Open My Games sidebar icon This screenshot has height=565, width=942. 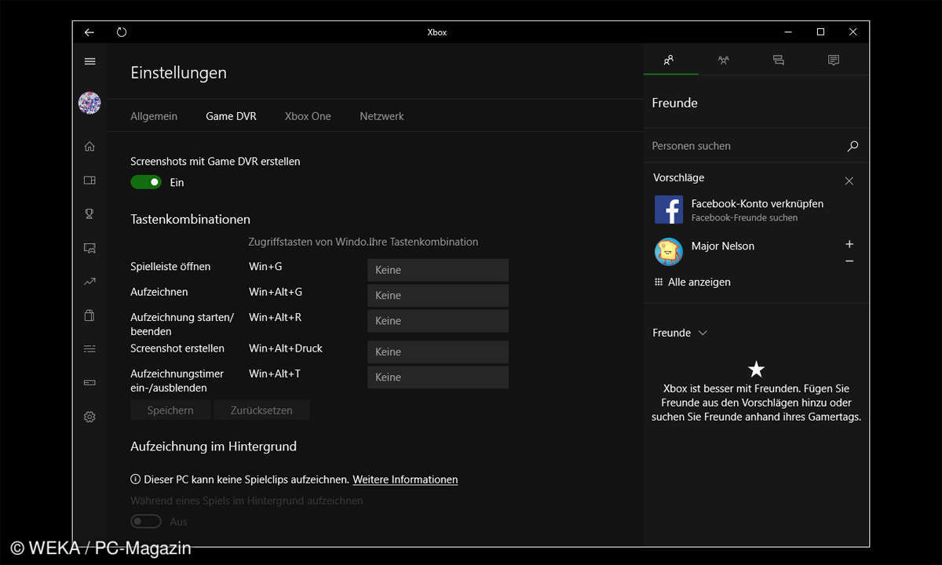click(89, 180)
